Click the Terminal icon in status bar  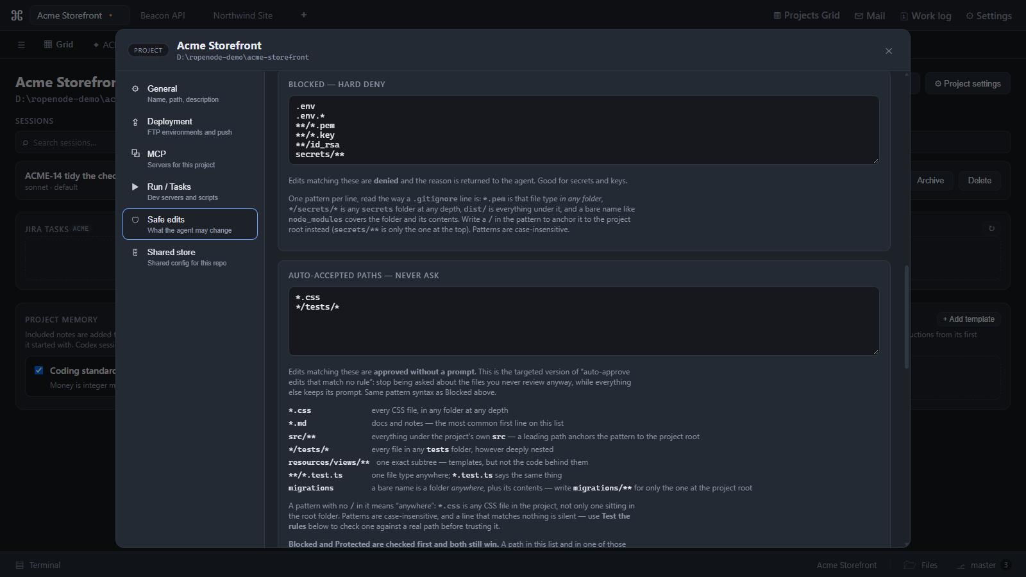pos(20,565)
